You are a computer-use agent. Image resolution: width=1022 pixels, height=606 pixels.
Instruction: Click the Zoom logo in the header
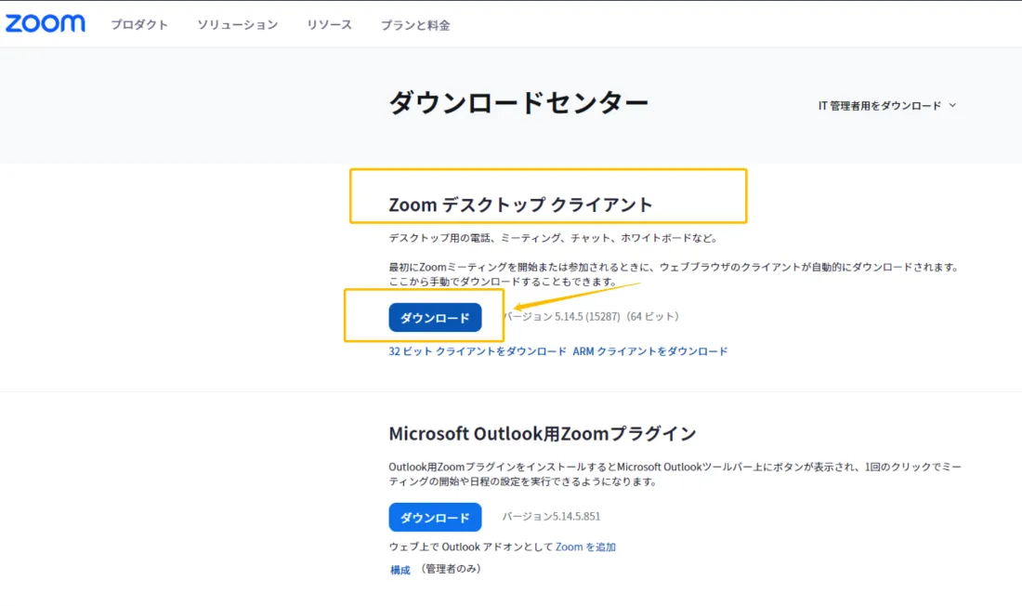click(45, 23)
